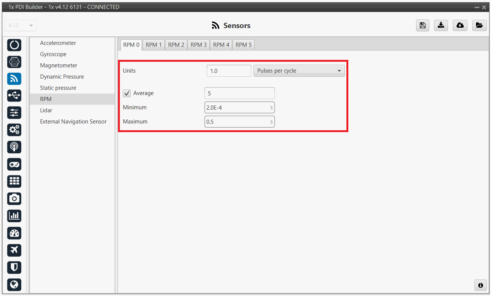Click the save icon in top toolbar
This screenshot has width=491, height=296.
point(422,25)
